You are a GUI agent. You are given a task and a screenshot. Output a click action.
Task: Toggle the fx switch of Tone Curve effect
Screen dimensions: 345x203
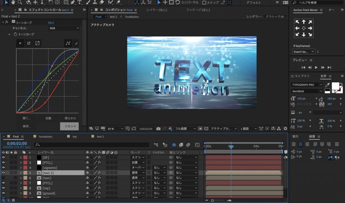[7, 22]
